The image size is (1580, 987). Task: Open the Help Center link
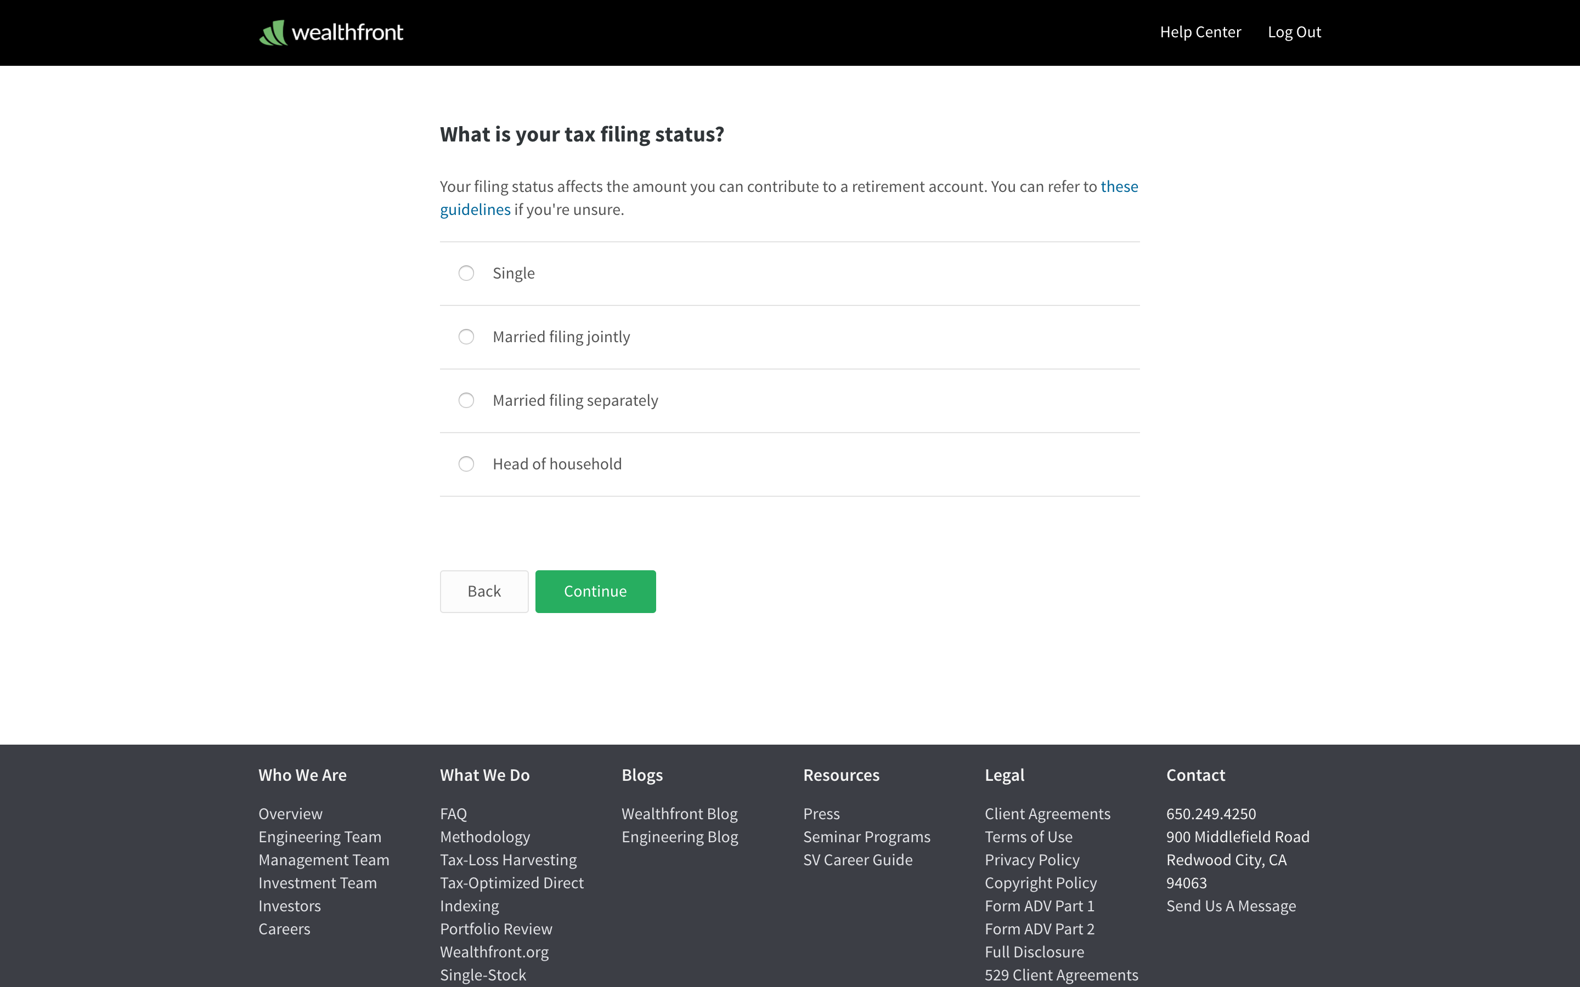1200,32
